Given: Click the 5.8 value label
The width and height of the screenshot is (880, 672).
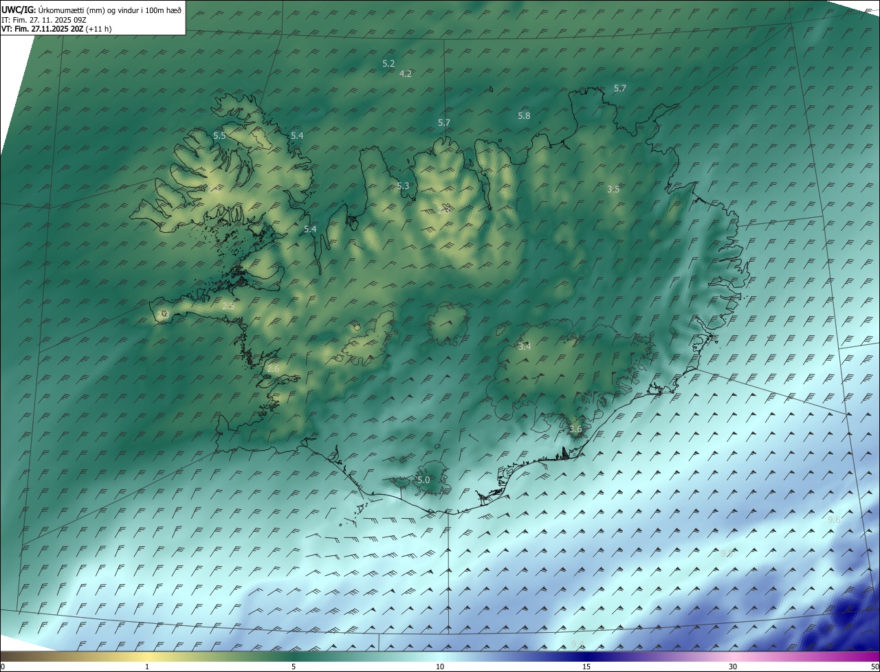Looking at the screenshot, I should tap(524, 116).
